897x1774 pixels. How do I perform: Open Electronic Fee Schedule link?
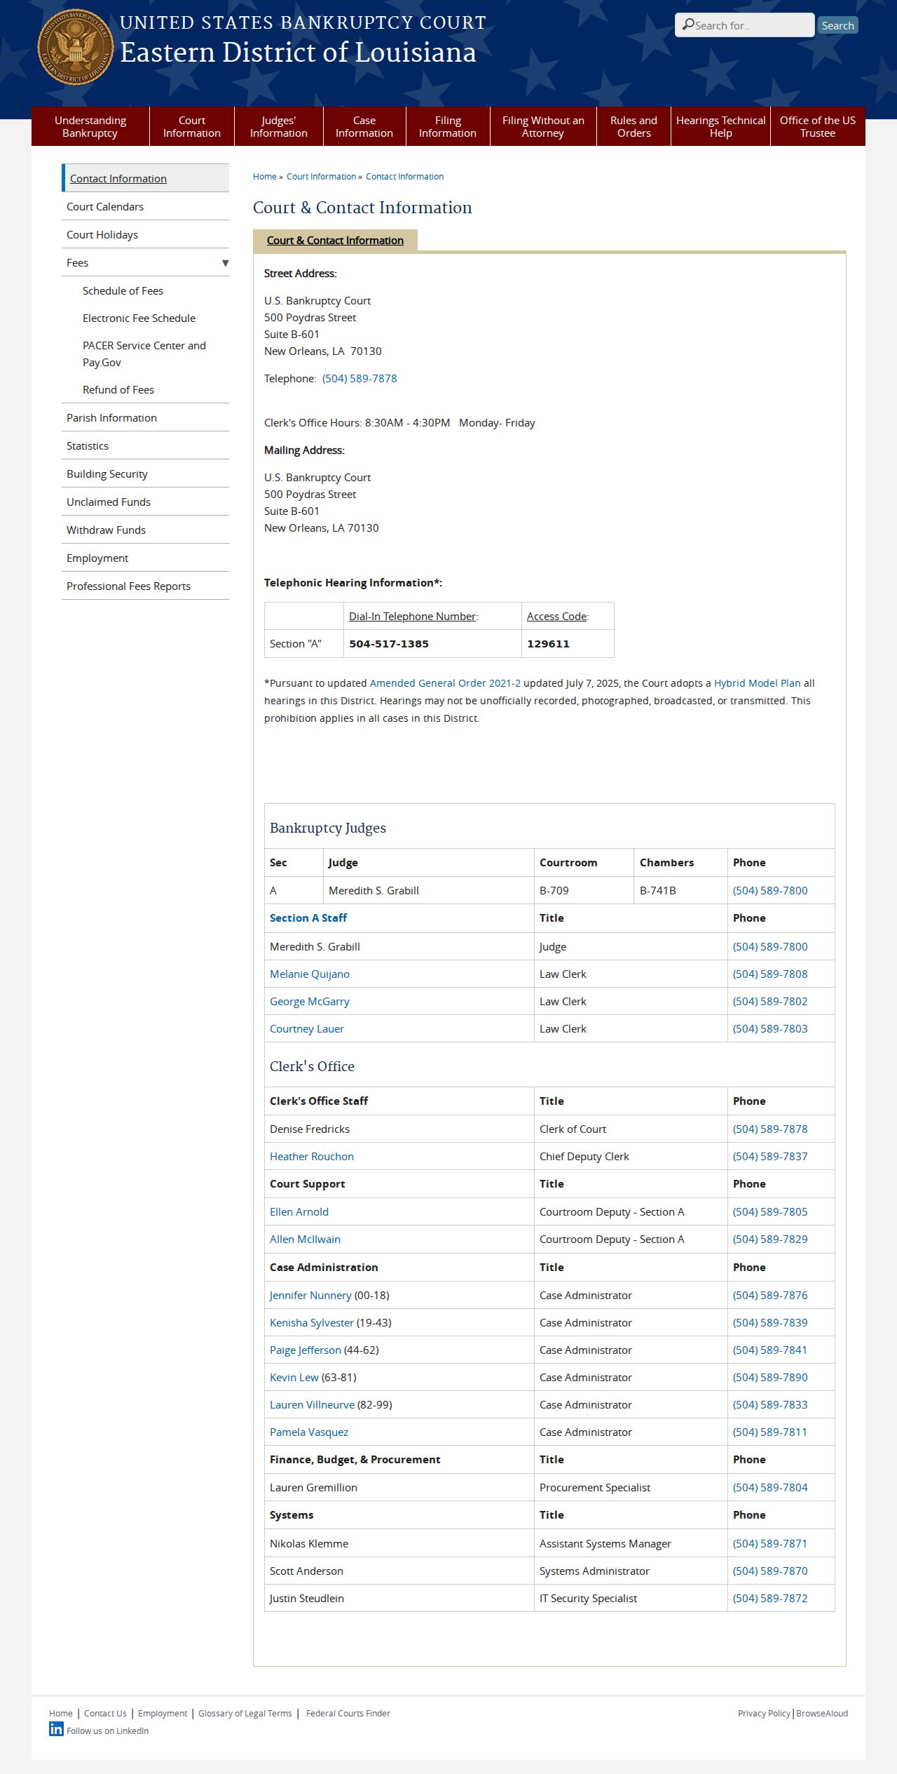tap(139, 318)
